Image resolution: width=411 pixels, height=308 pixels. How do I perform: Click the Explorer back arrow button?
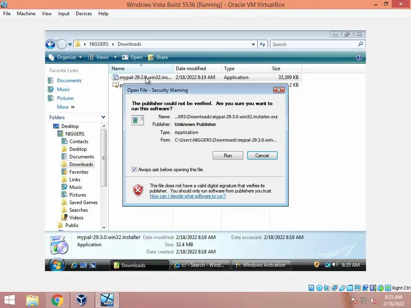(50, 44)
